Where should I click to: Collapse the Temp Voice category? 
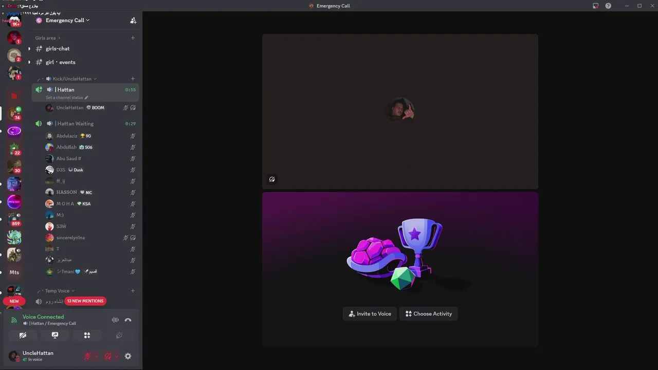[x=60, y=291]
